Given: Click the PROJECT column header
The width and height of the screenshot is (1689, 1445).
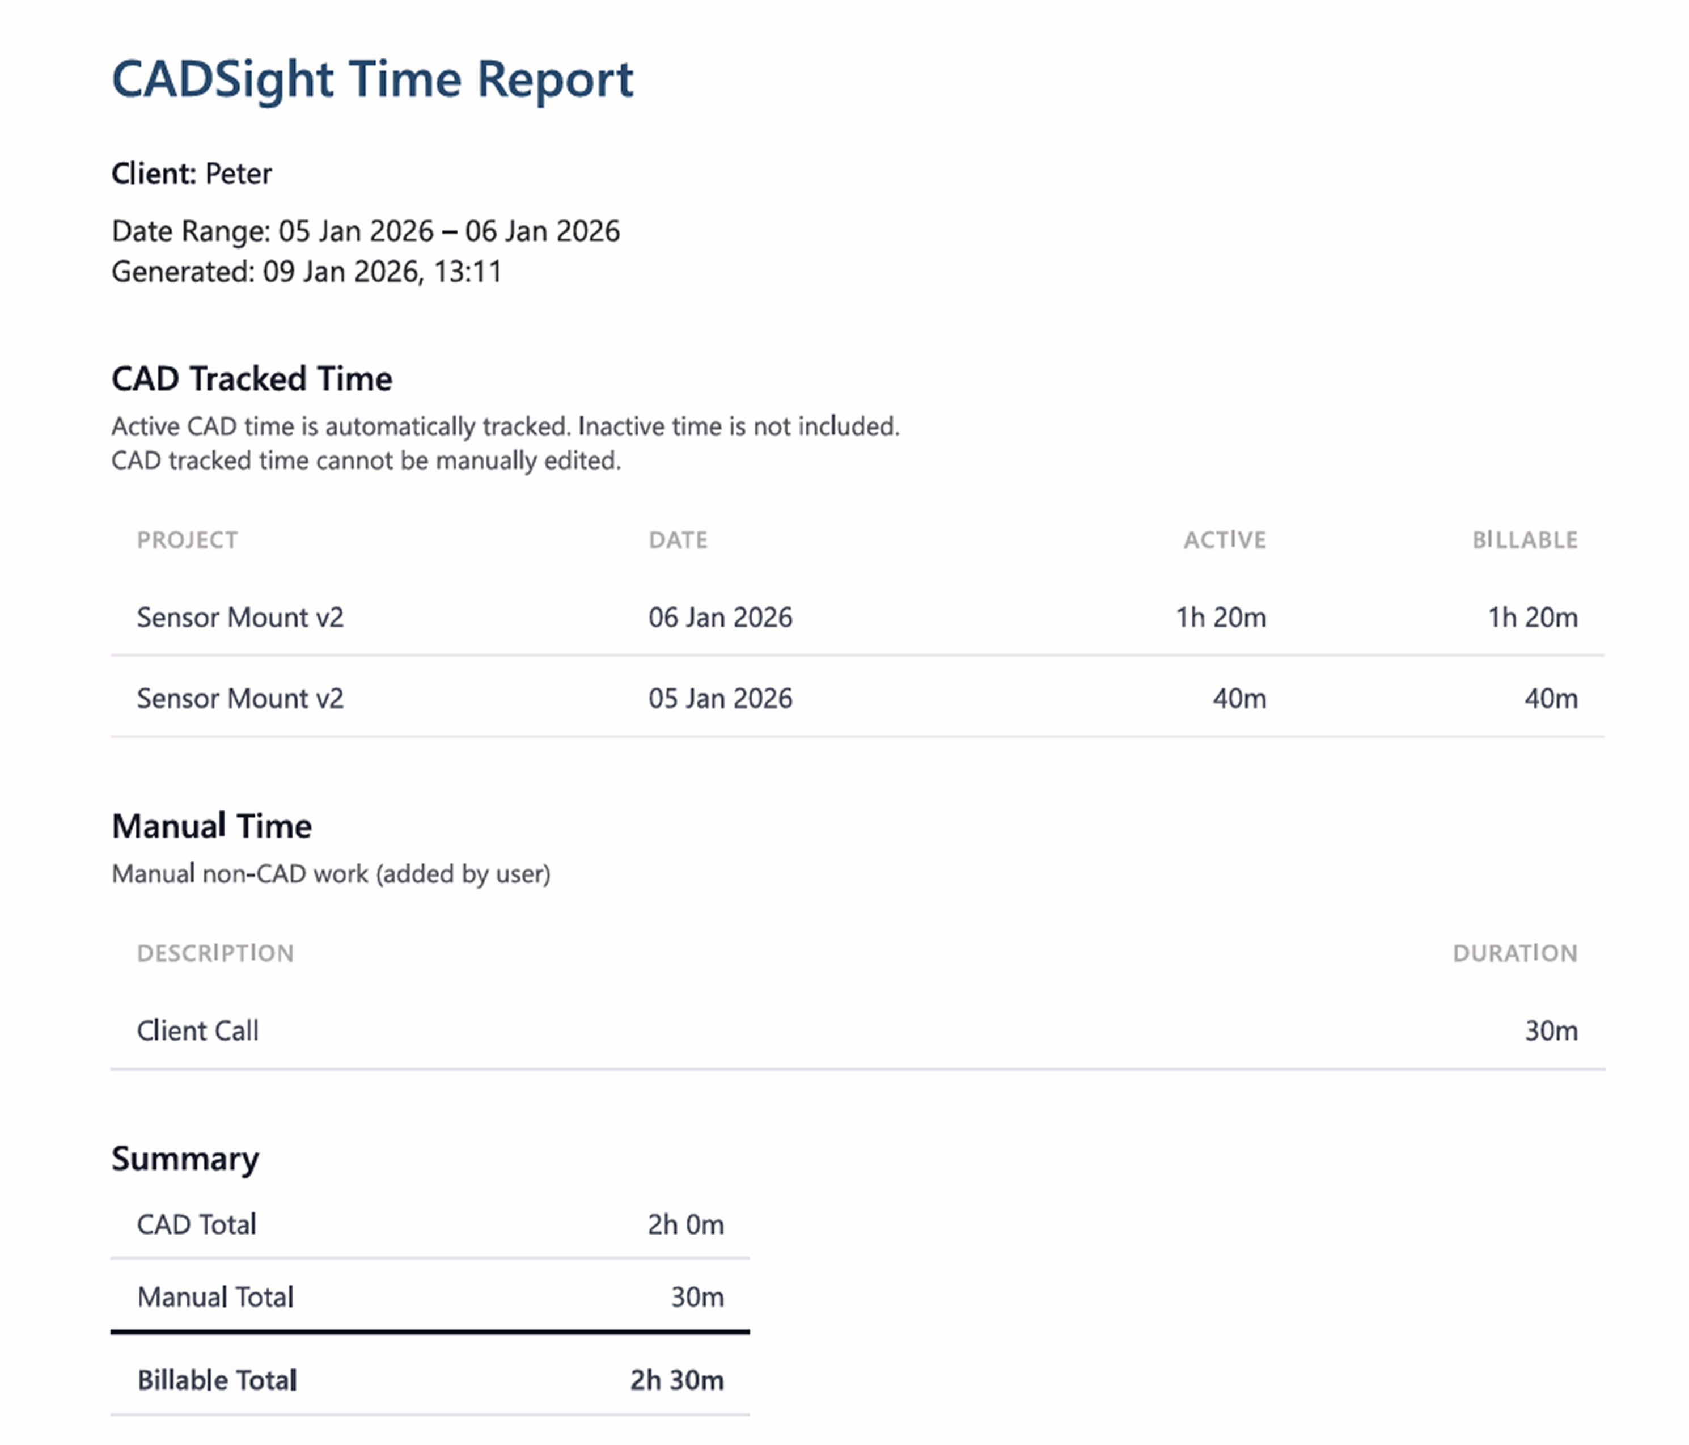Looking at the screenshot, I should (x=188, y=540).
